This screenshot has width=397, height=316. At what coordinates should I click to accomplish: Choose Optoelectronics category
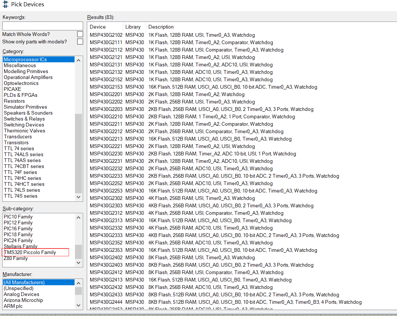coord(21,83)
